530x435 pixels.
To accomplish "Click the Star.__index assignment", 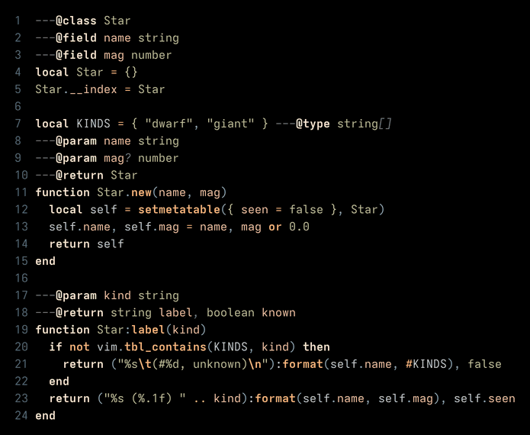I will pyautogui.click(x=100, y=89).
